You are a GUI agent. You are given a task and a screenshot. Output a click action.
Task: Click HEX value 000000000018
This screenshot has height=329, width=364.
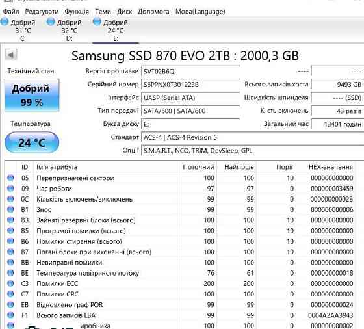pos(332,273)
